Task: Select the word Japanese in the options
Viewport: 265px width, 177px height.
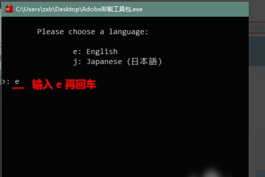Action: (x=104, y=62)
